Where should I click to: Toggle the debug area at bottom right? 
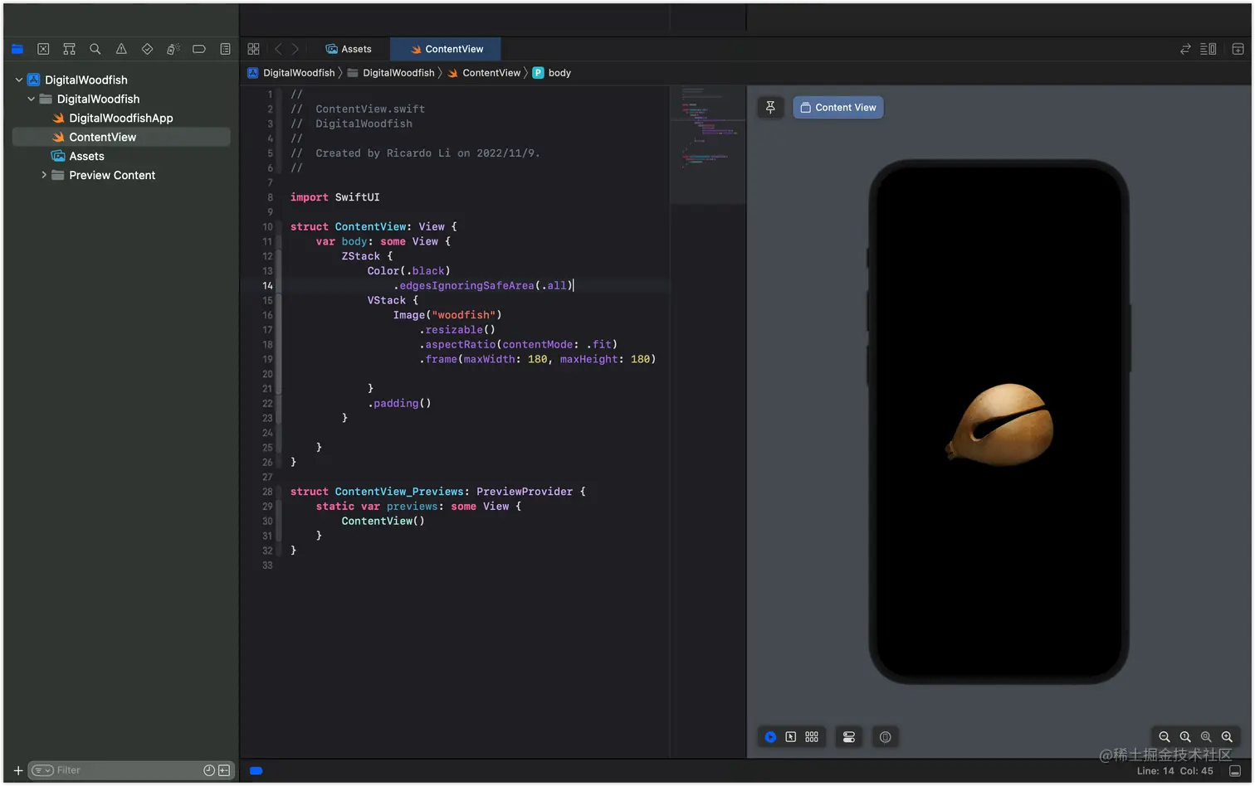point(1235,771)
